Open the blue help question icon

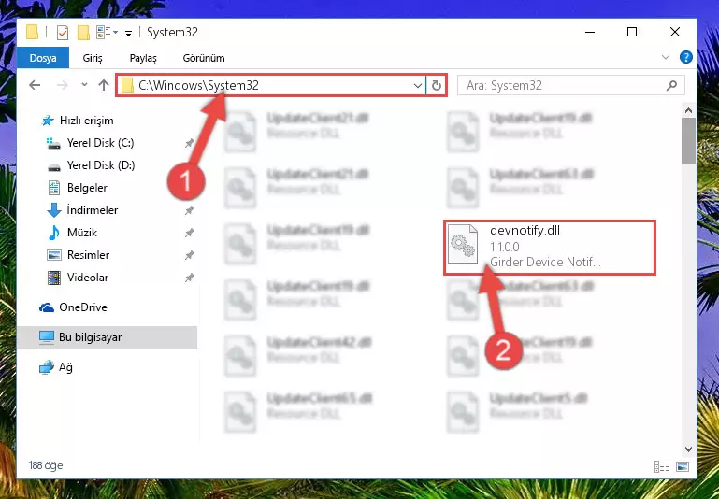[686, 57]
